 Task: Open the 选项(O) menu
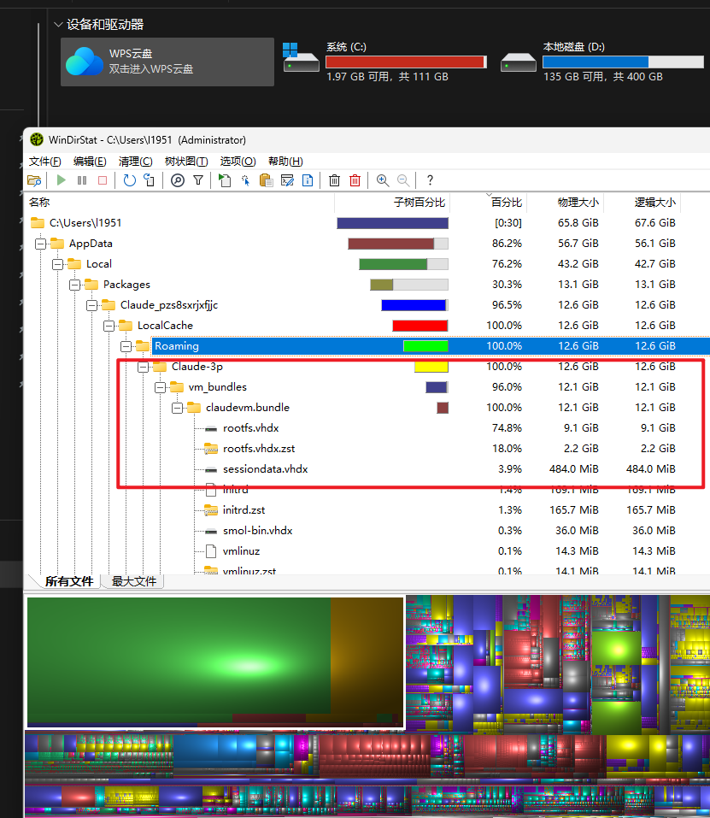238,162
